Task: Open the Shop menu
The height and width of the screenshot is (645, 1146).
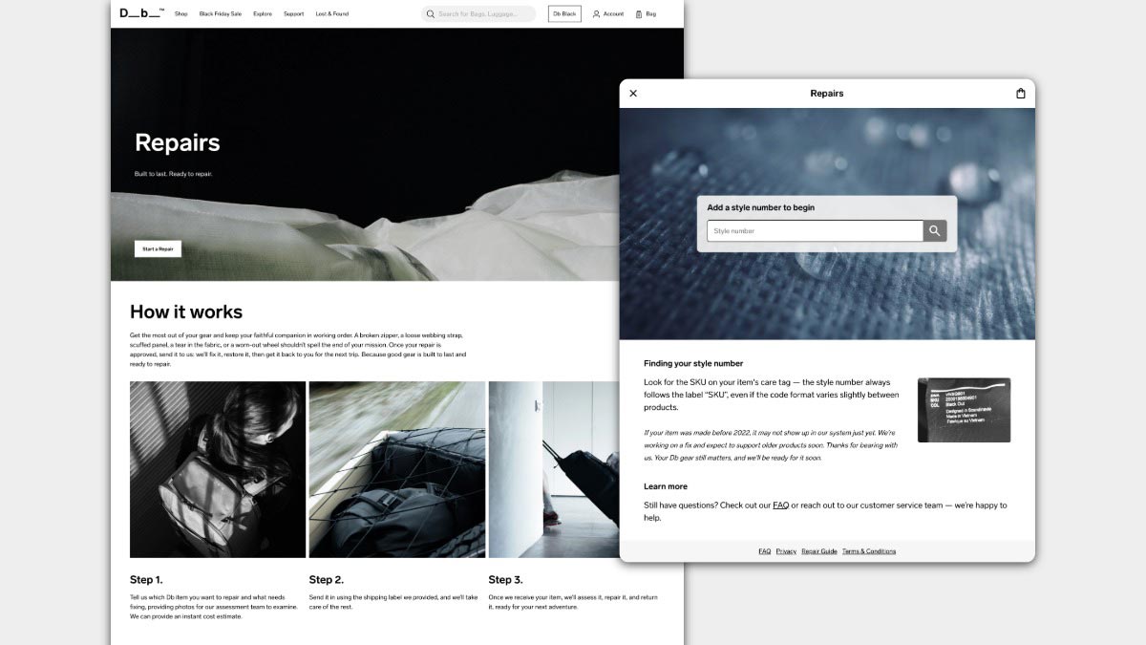Action: pyautogui.click(x=180, y=14)
